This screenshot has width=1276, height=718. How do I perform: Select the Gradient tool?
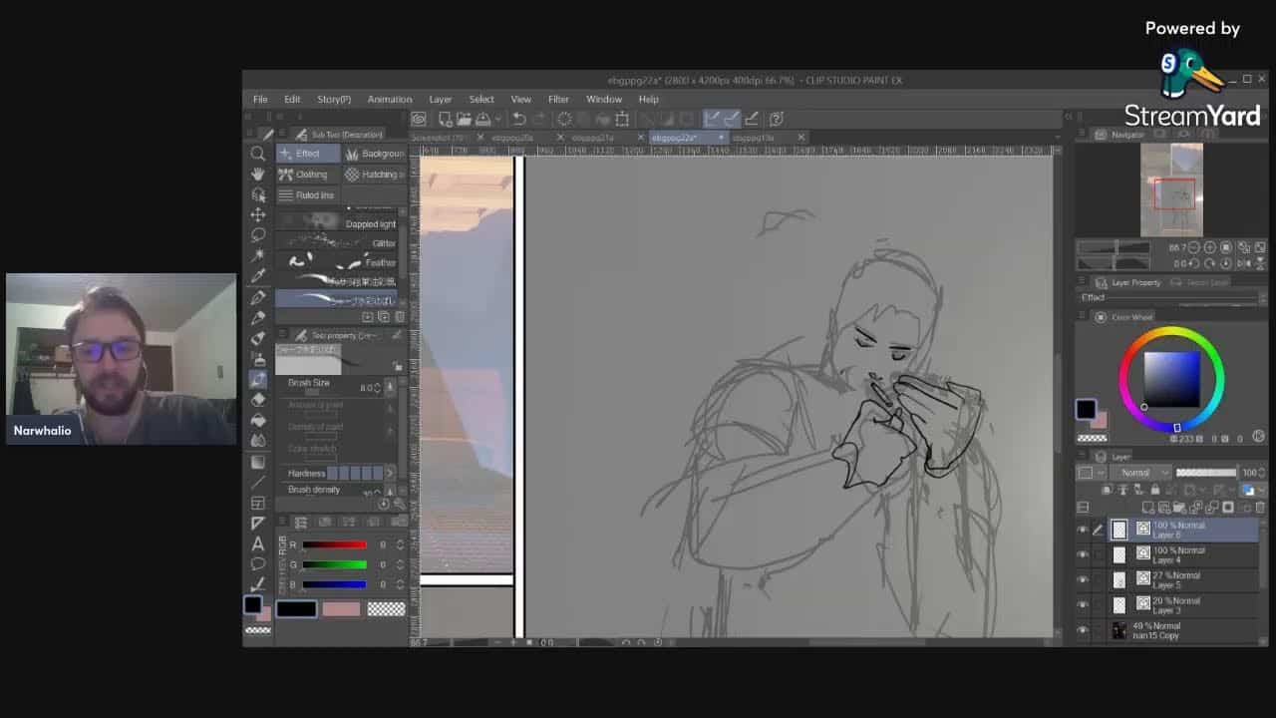point(258,462)
